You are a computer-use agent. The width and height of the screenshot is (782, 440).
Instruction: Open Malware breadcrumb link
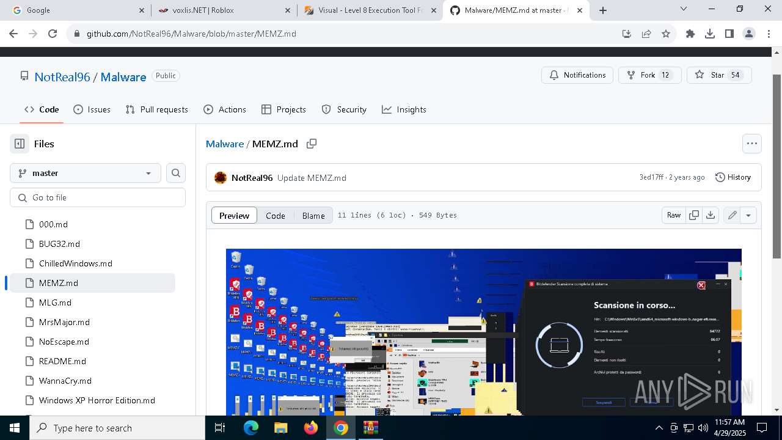225,144
